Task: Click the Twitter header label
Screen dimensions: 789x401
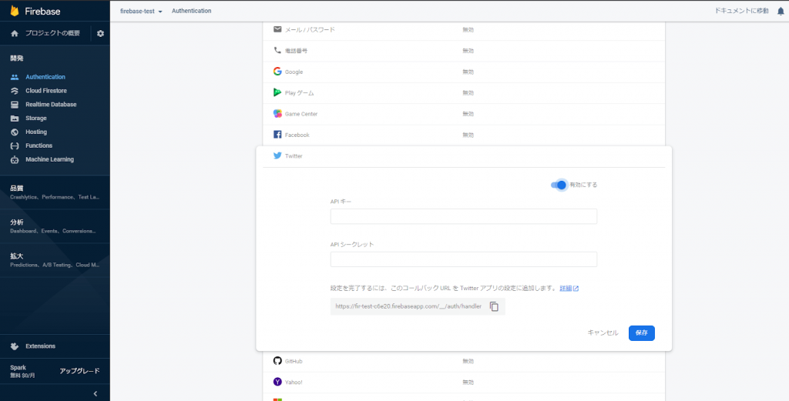Action: [x=294, y=156]
